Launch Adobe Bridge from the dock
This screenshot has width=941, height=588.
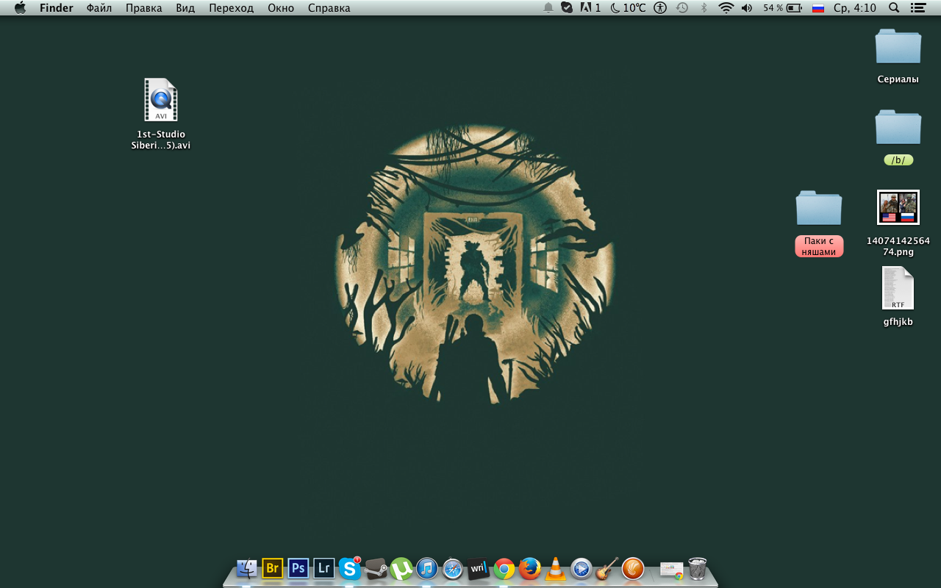pyautogui.click(x=272, y=568)
